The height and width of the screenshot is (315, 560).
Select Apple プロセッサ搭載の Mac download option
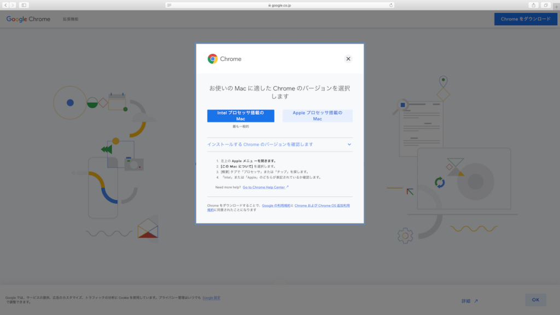point(317,116)
